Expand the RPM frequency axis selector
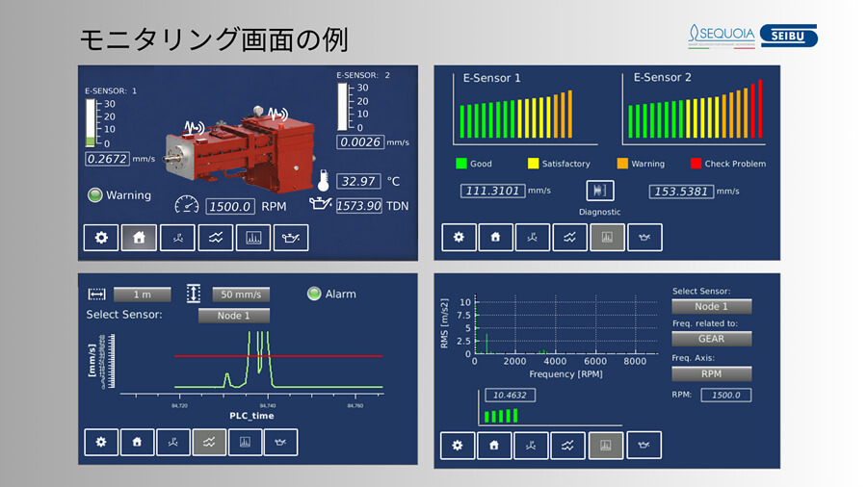The width and height of the screenshot is (867, 487). 711,373
